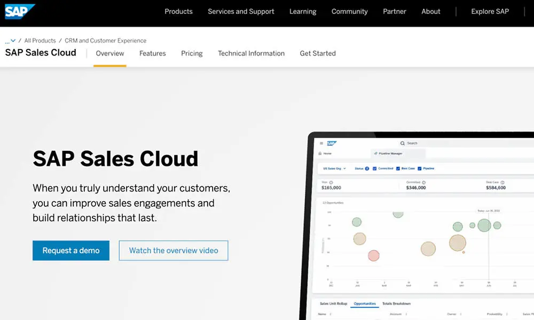The image size is (534, 320).
Task: Click the Home icon in the dashboard header
Action: click(x=320, y=153)
